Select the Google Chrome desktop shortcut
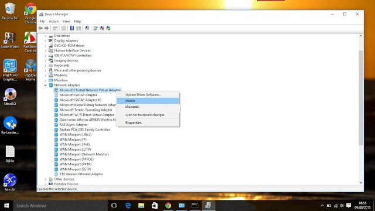This screenshot has width=375, height=211. [30, 13]
